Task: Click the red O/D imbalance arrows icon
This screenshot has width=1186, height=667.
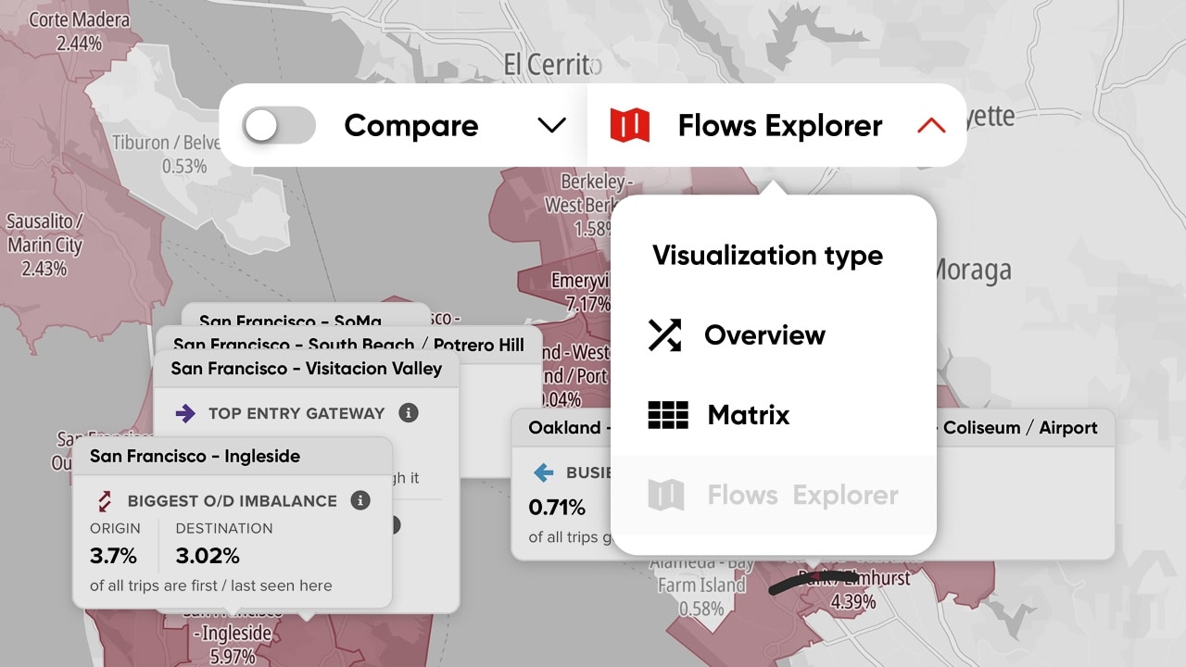Action: (x=105, y=501)
